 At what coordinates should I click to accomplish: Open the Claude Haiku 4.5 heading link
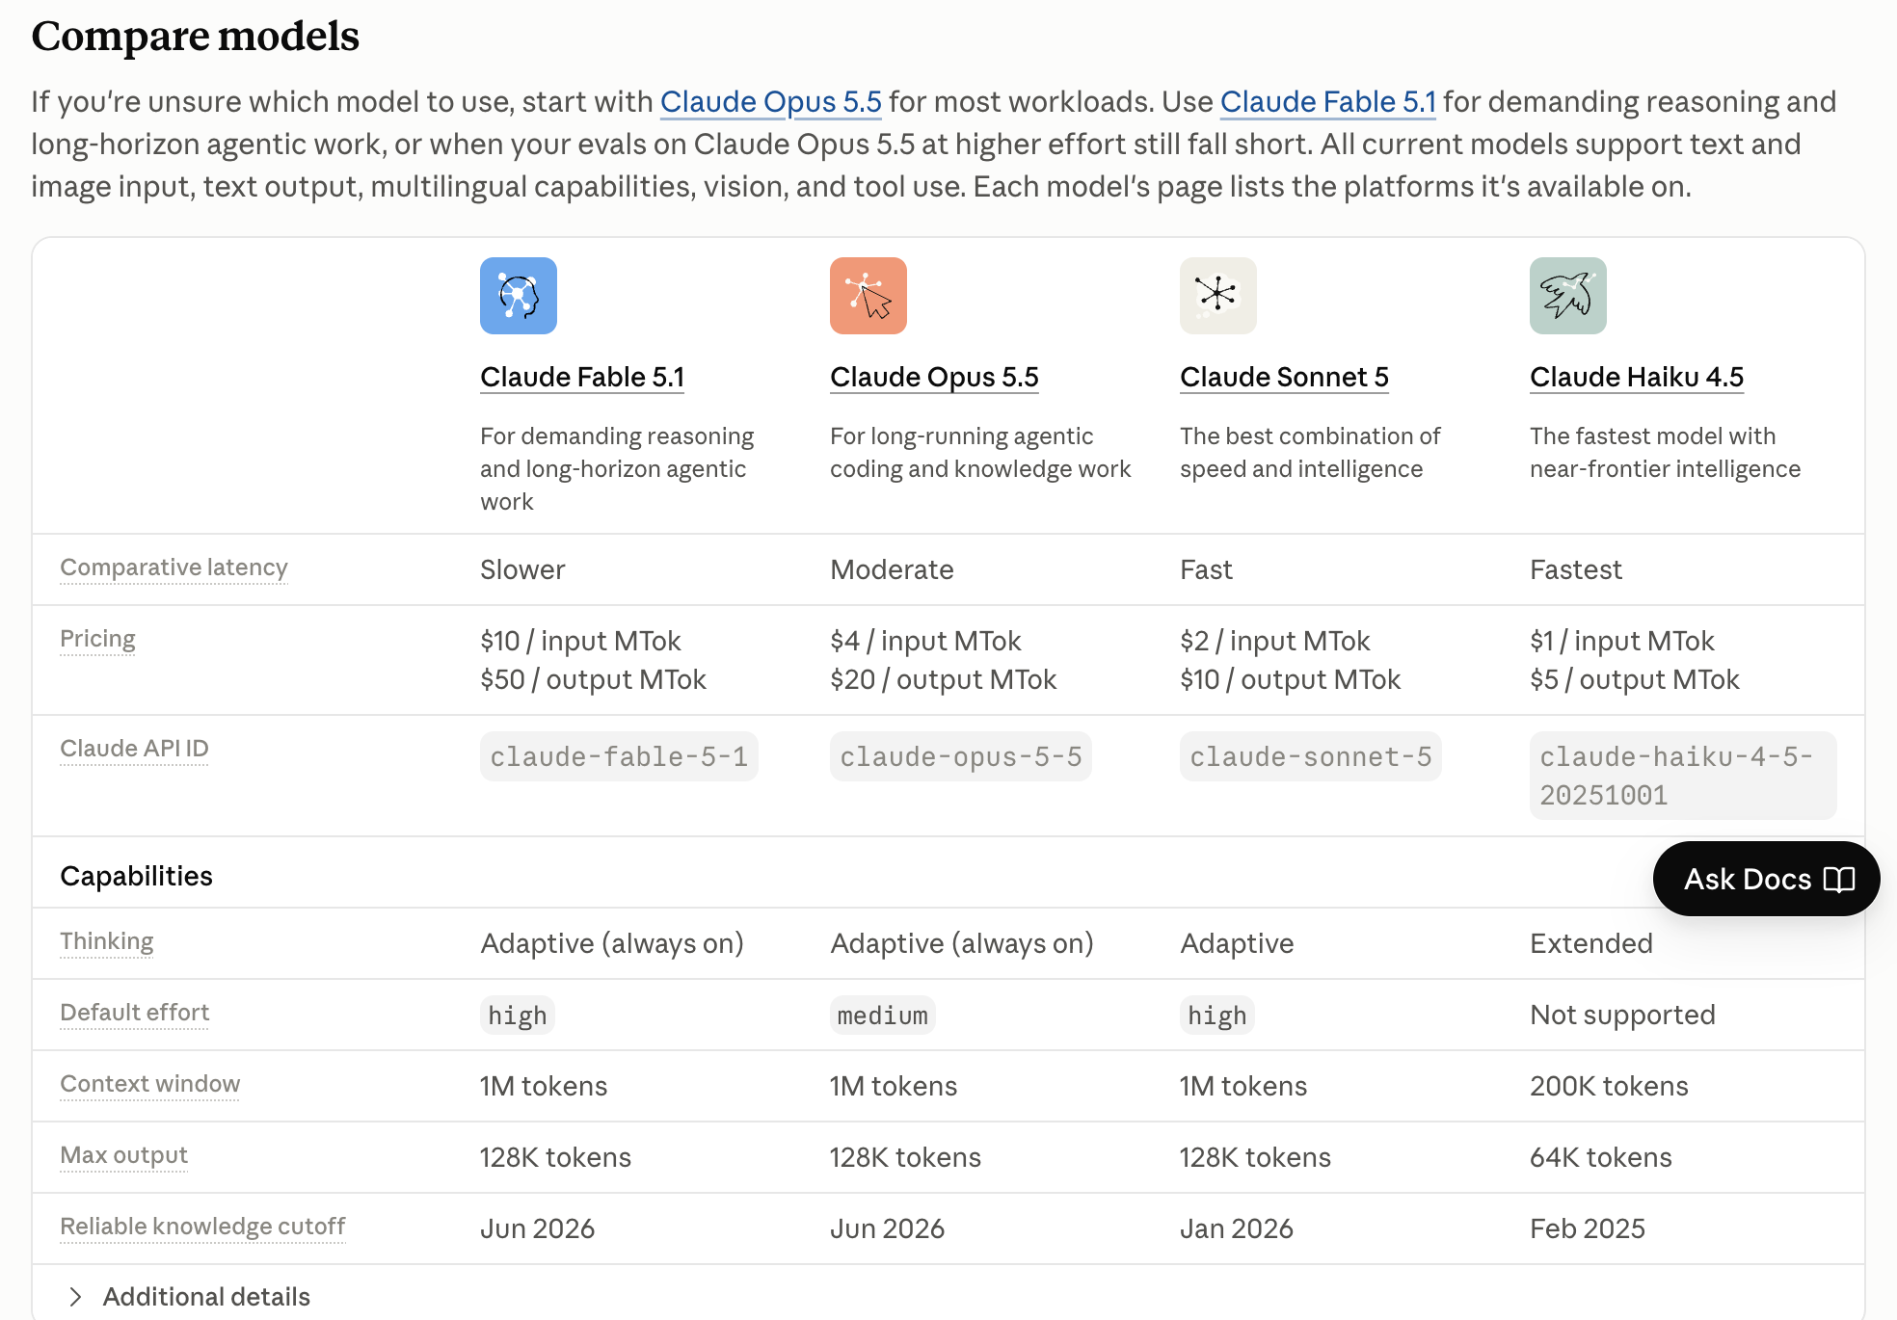1637,377
